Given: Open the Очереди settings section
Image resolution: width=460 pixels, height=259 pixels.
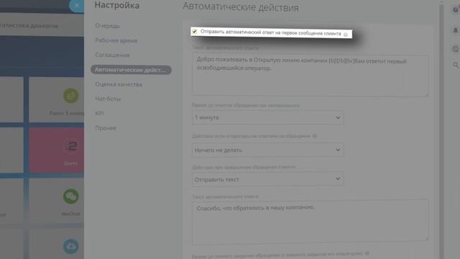Looking at the screenshot, I should pos(107,26).
